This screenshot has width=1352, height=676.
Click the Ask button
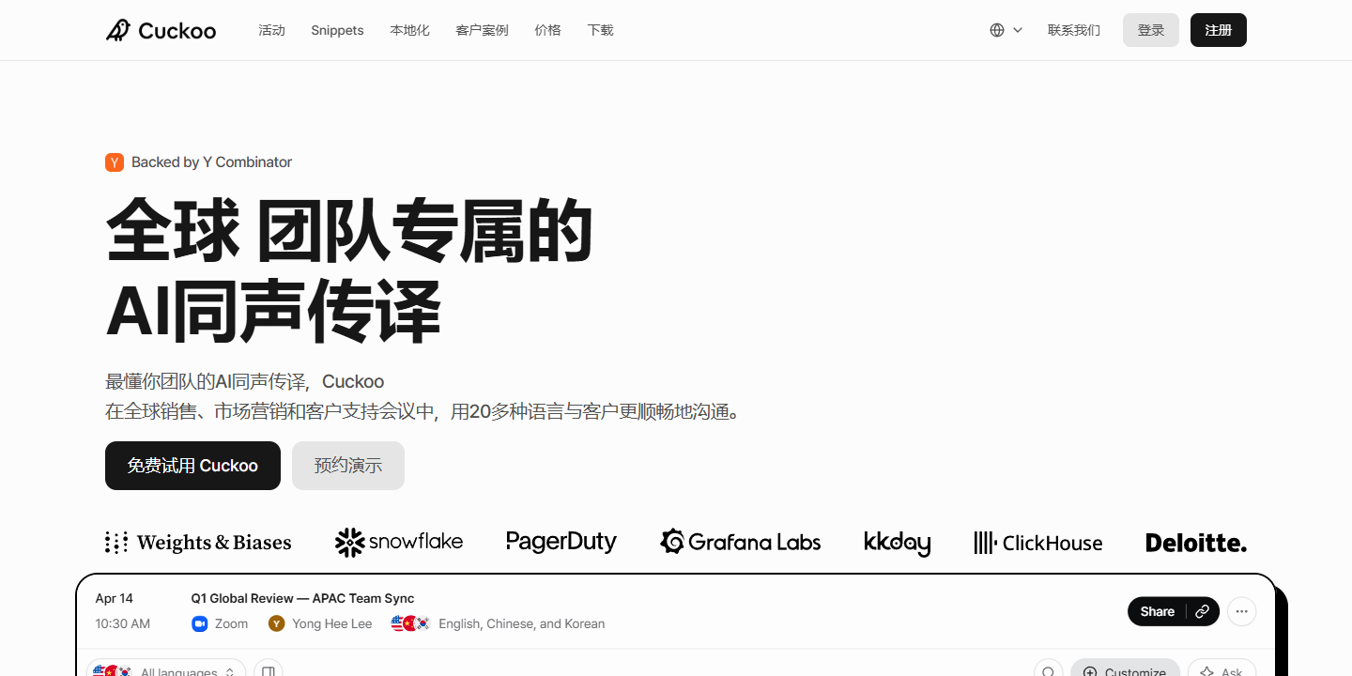pyautogui.click(x=1221, y=671)
